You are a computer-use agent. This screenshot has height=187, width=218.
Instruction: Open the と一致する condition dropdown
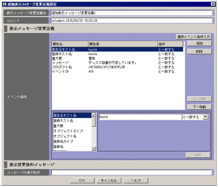(206, 117)
